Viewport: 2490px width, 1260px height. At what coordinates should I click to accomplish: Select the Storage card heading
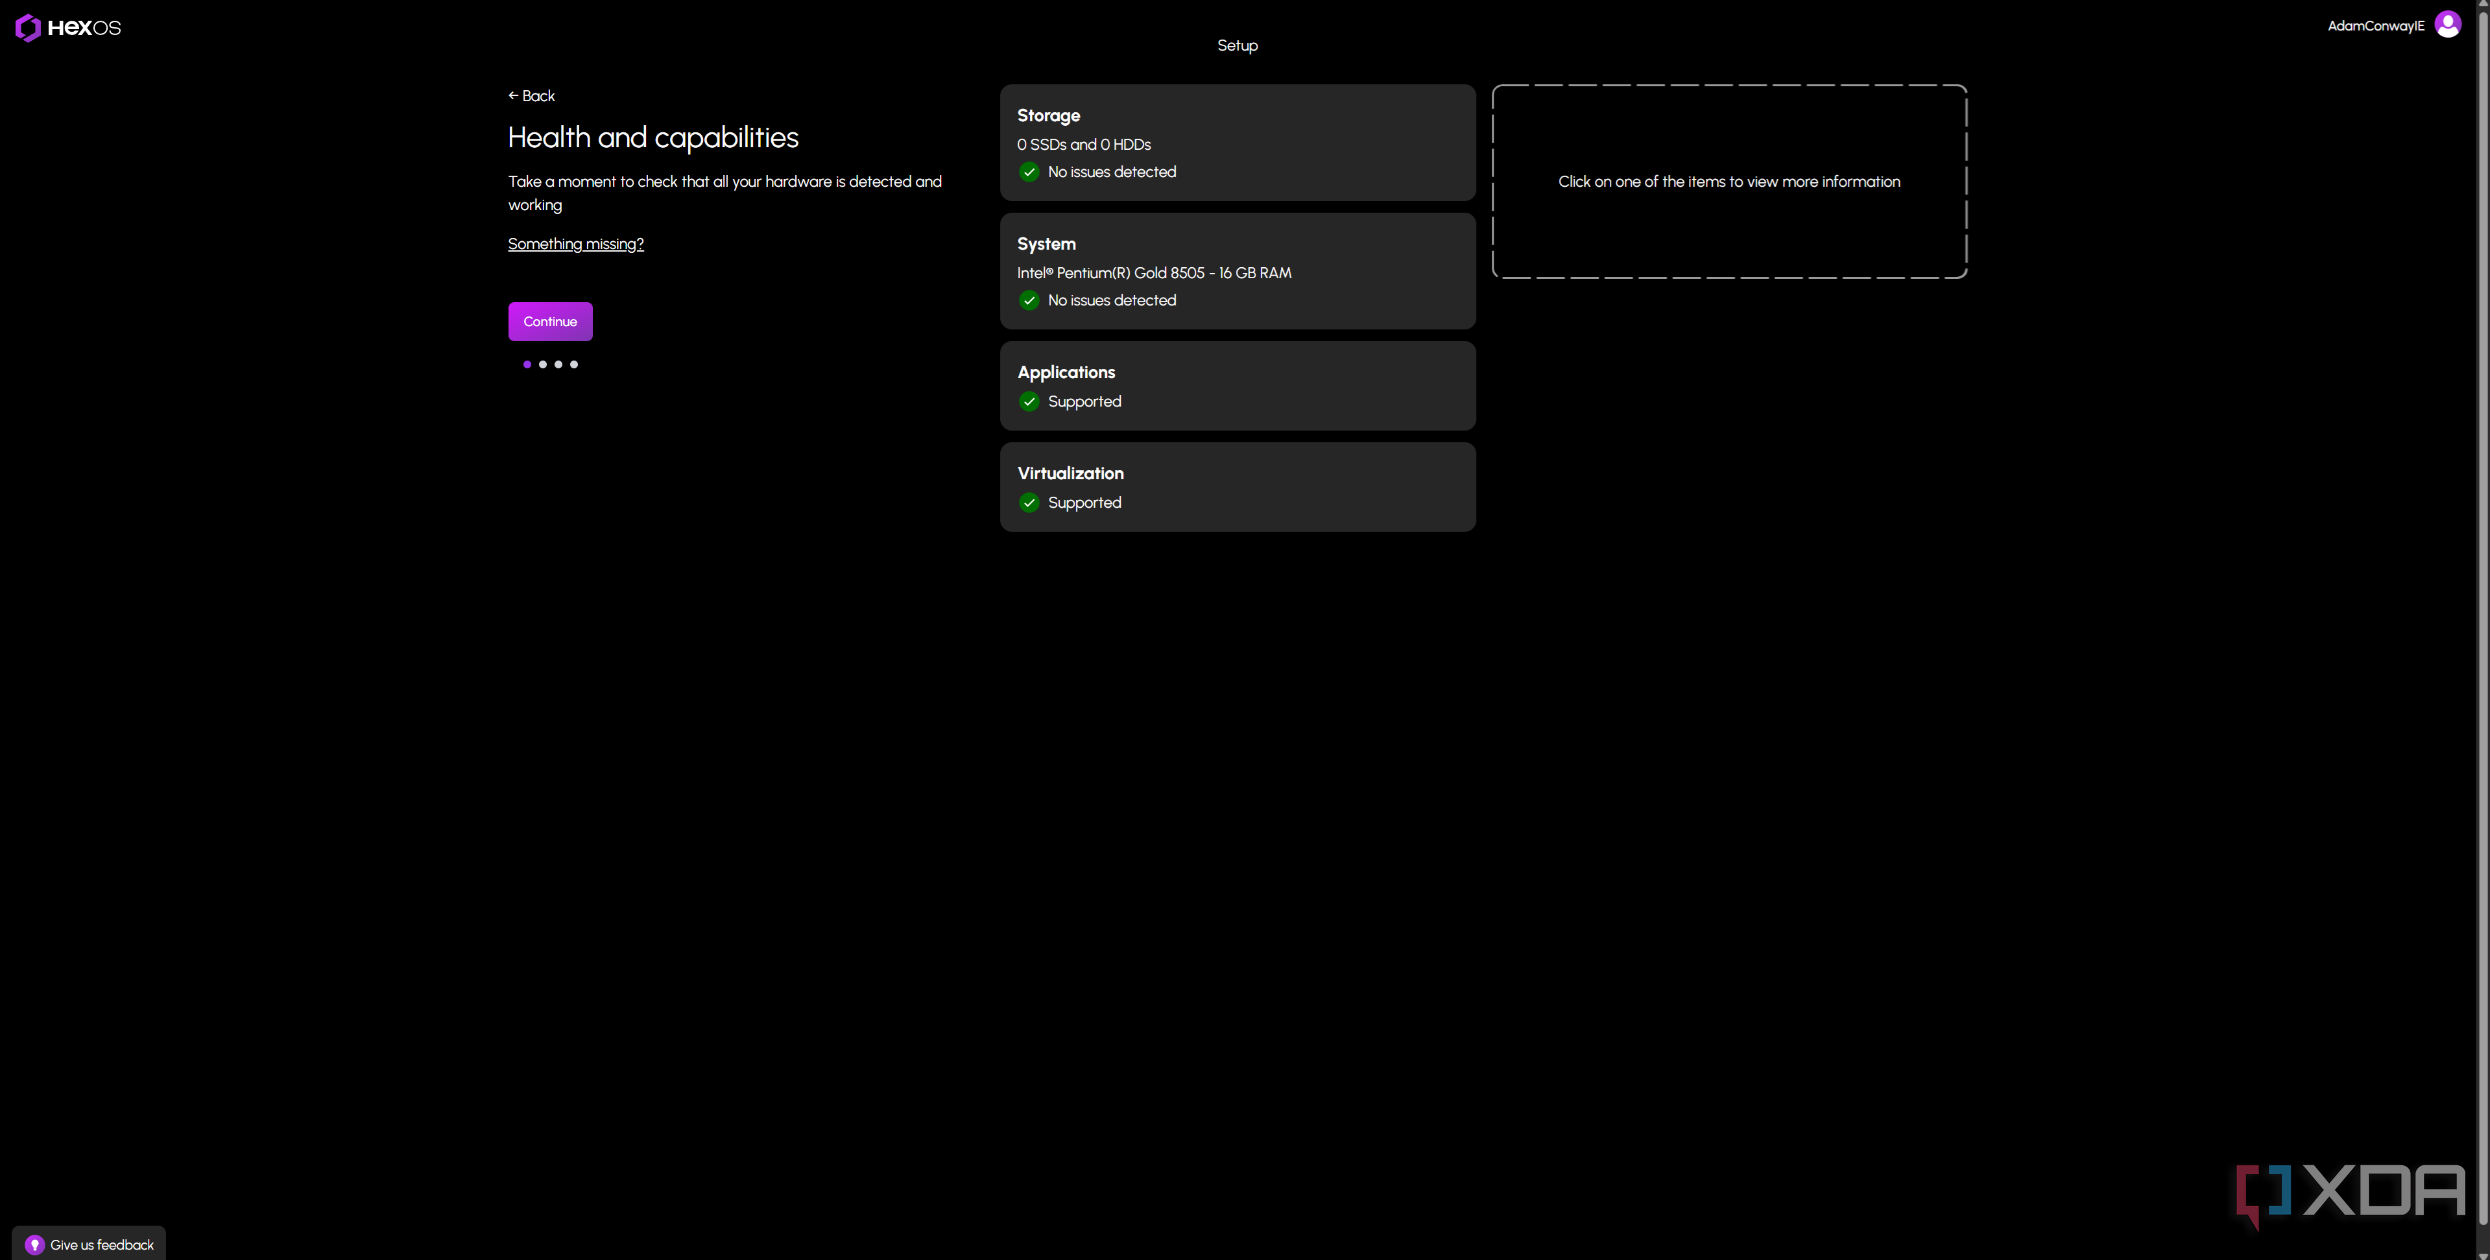pyautogui.click(x=1047, y=116)
